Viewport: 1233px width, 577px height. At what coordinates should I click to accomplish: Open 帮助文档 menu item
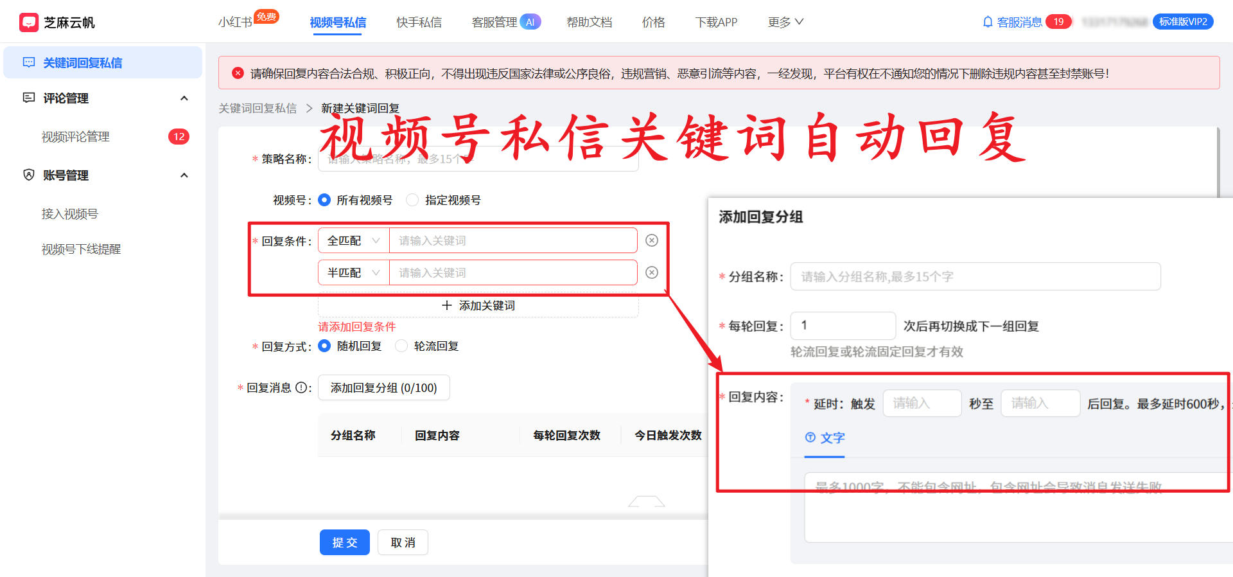click(589, 22)
